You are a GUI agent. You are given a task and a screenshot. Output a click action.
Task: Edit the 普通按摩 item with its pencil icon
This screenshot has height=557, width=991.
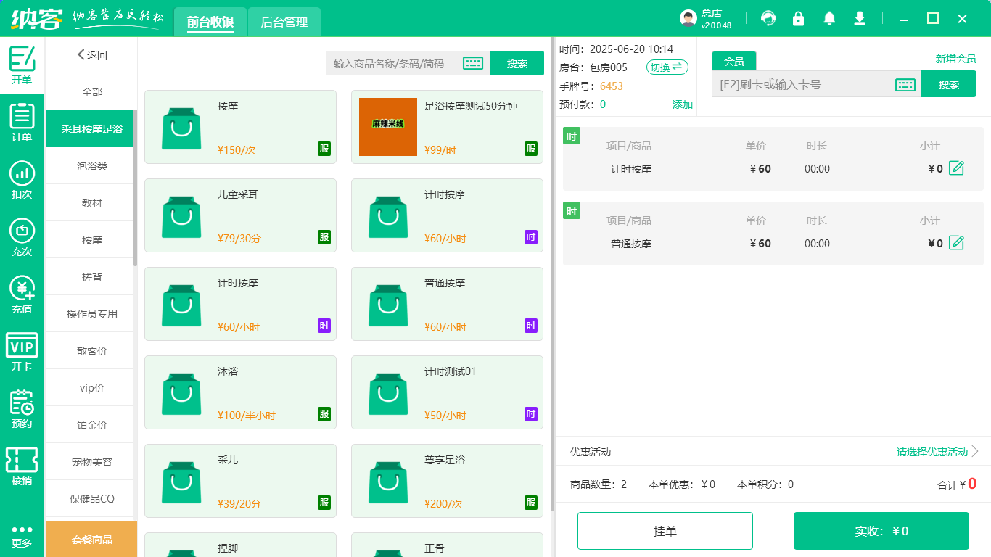(956, 243)
